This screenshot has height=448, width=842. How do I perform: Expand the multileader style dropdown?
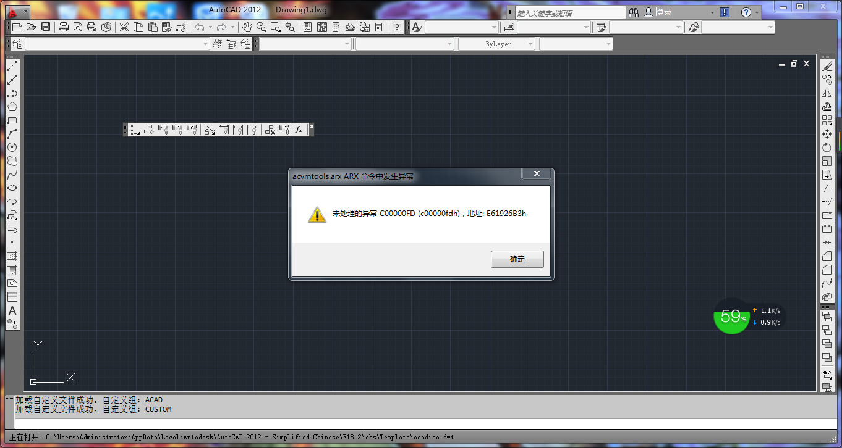tap(770, 27)
